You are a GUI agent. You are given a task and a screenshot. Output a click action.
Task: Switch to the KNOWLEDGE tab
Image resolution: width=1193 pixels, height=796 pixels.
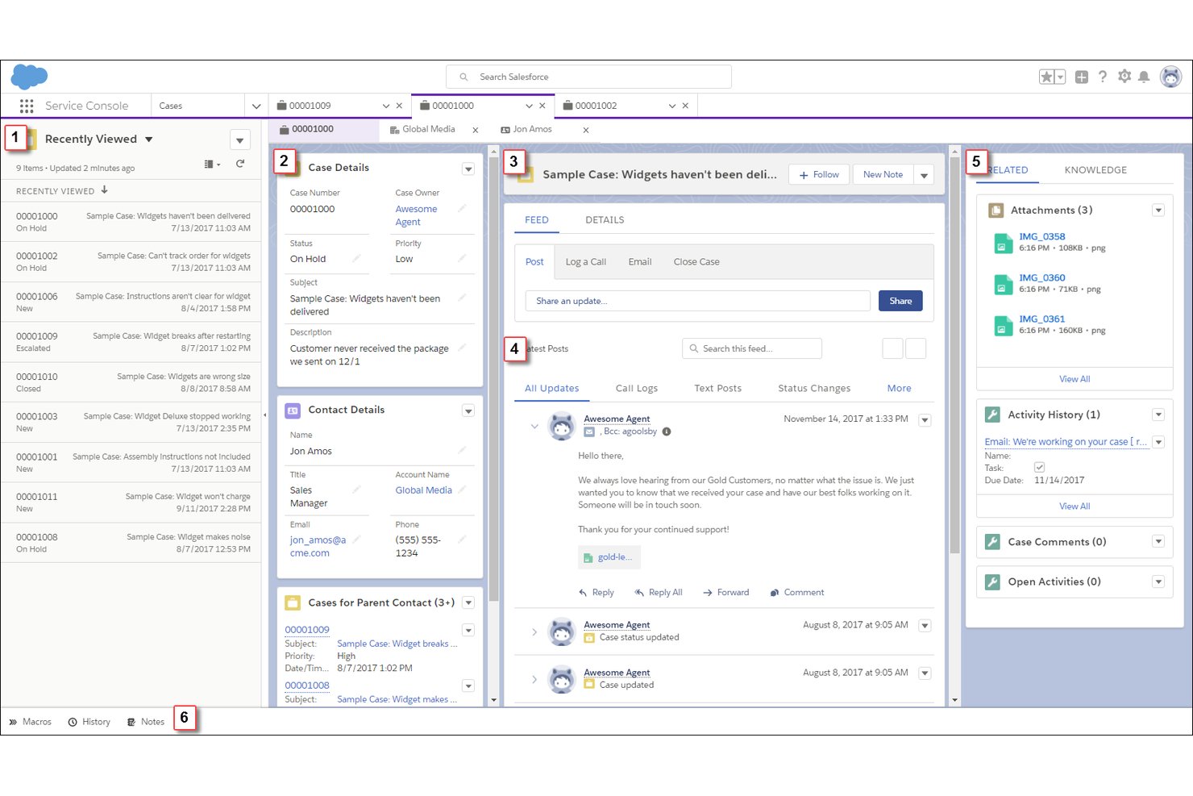pos(1095,170)
